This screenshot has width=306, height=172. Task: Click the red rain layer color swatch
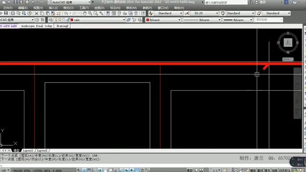click(72, 20)
